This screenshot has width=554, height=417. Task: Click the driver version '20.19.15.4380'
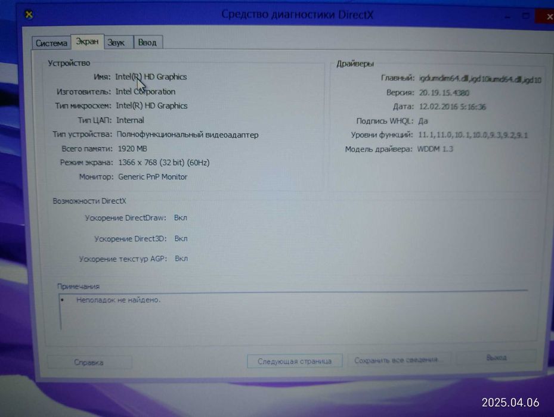[444, 93]
